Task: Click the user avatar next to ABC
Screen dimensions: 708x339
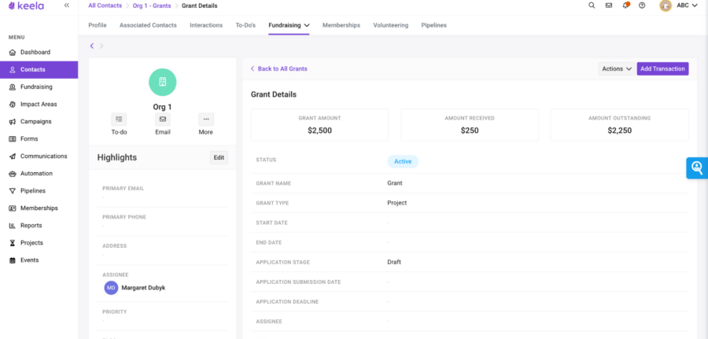Action: pos(666,6)
